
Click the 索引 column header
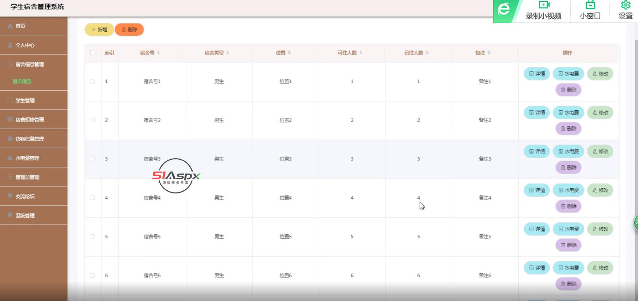[109, 53]
